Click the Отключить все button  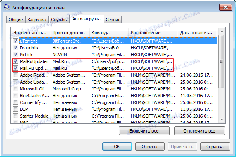[x=199, y=131]
